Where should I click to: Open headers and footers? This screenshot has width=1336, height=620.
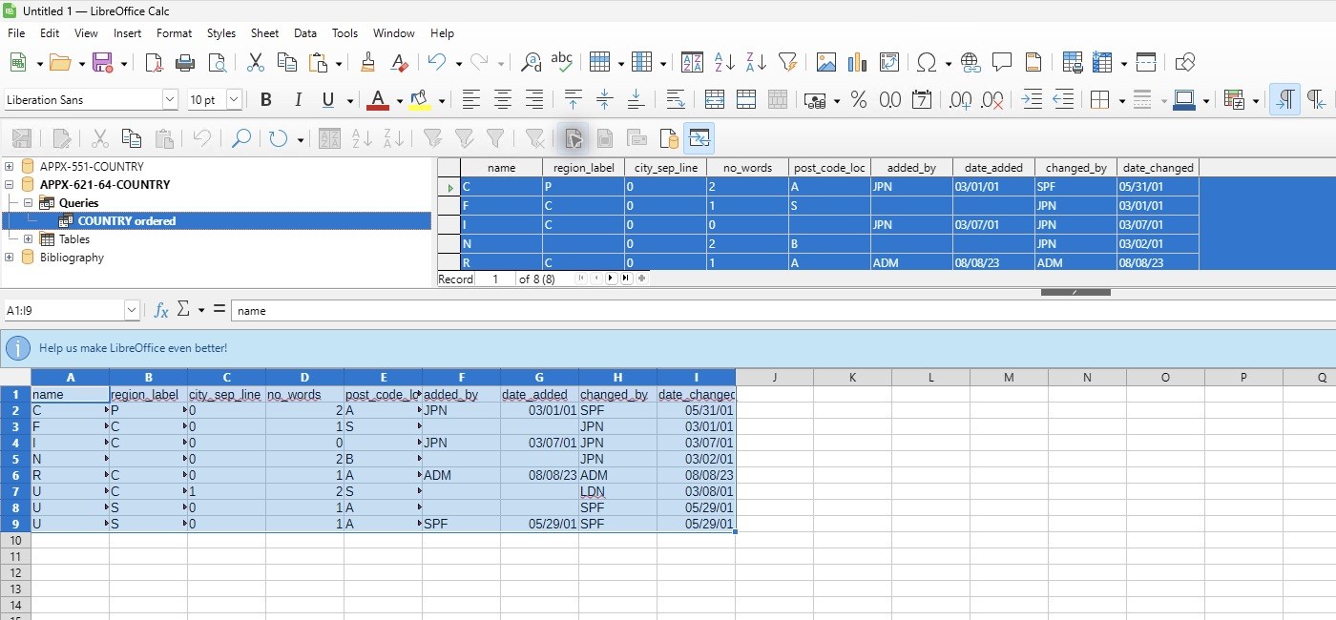[x=1033, y=62]
